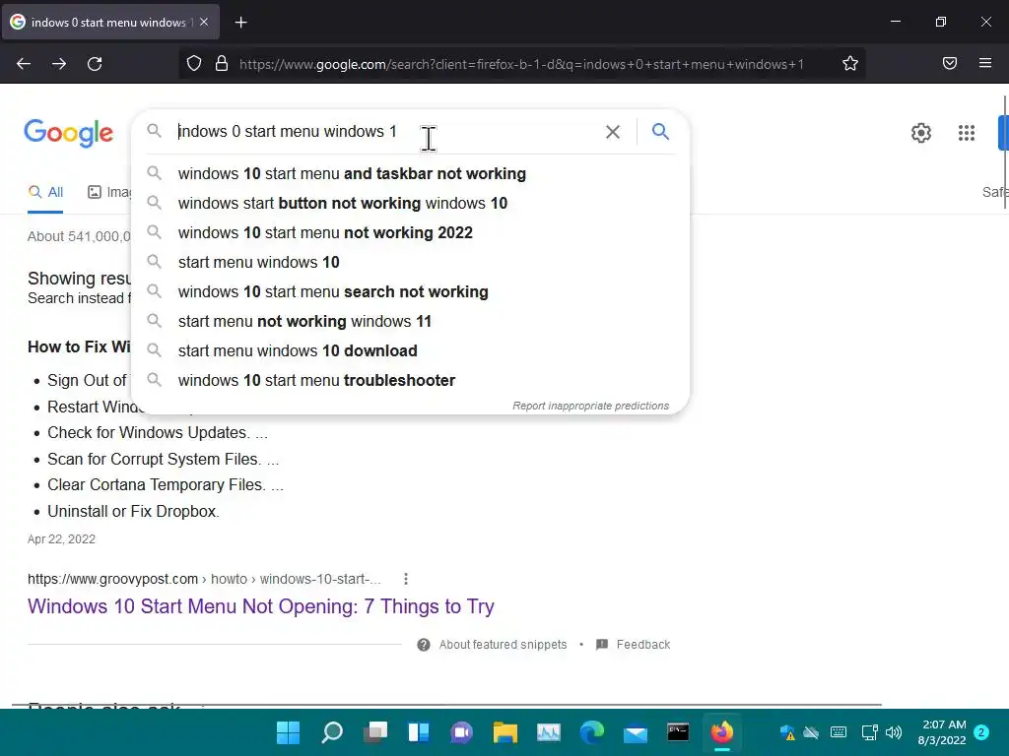Click 'Uninstall or Fix Dropbox' list item
Image resolution: width=1009 pixels, height=756 pixels.
point(133,511)
